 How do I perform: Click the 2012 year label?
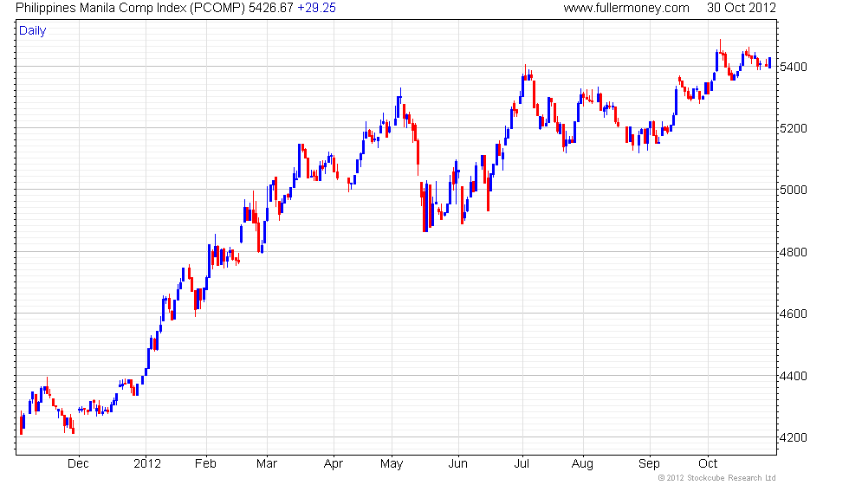click(x=147, y=464)
